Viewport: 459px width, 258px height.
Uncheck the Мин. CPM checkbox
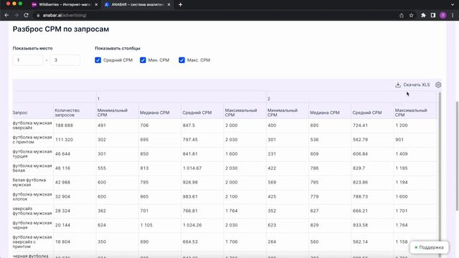pos(143,60)
